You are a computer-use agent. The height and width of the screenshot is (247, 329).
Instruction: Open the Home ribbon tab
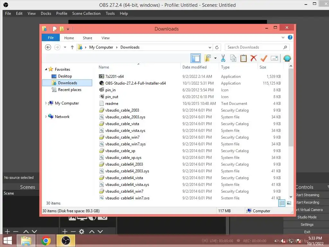pyautogui.click(x=69, y=38)
